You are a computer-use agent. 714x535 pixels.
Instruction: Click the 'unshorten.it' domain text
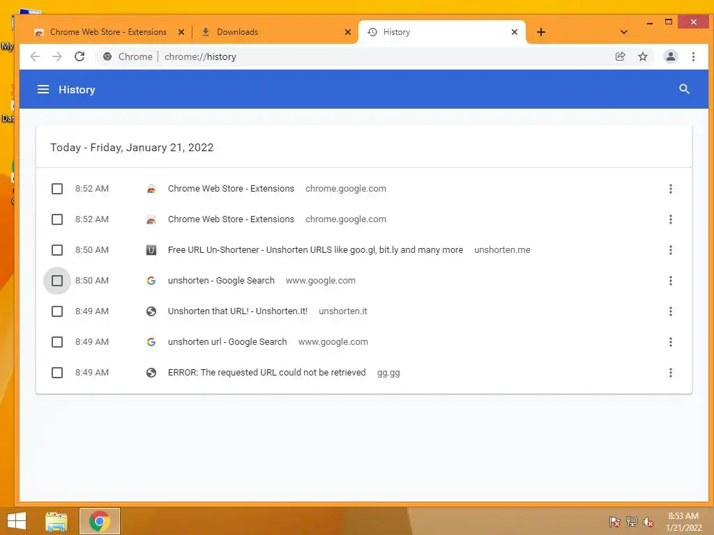point(343,311)
